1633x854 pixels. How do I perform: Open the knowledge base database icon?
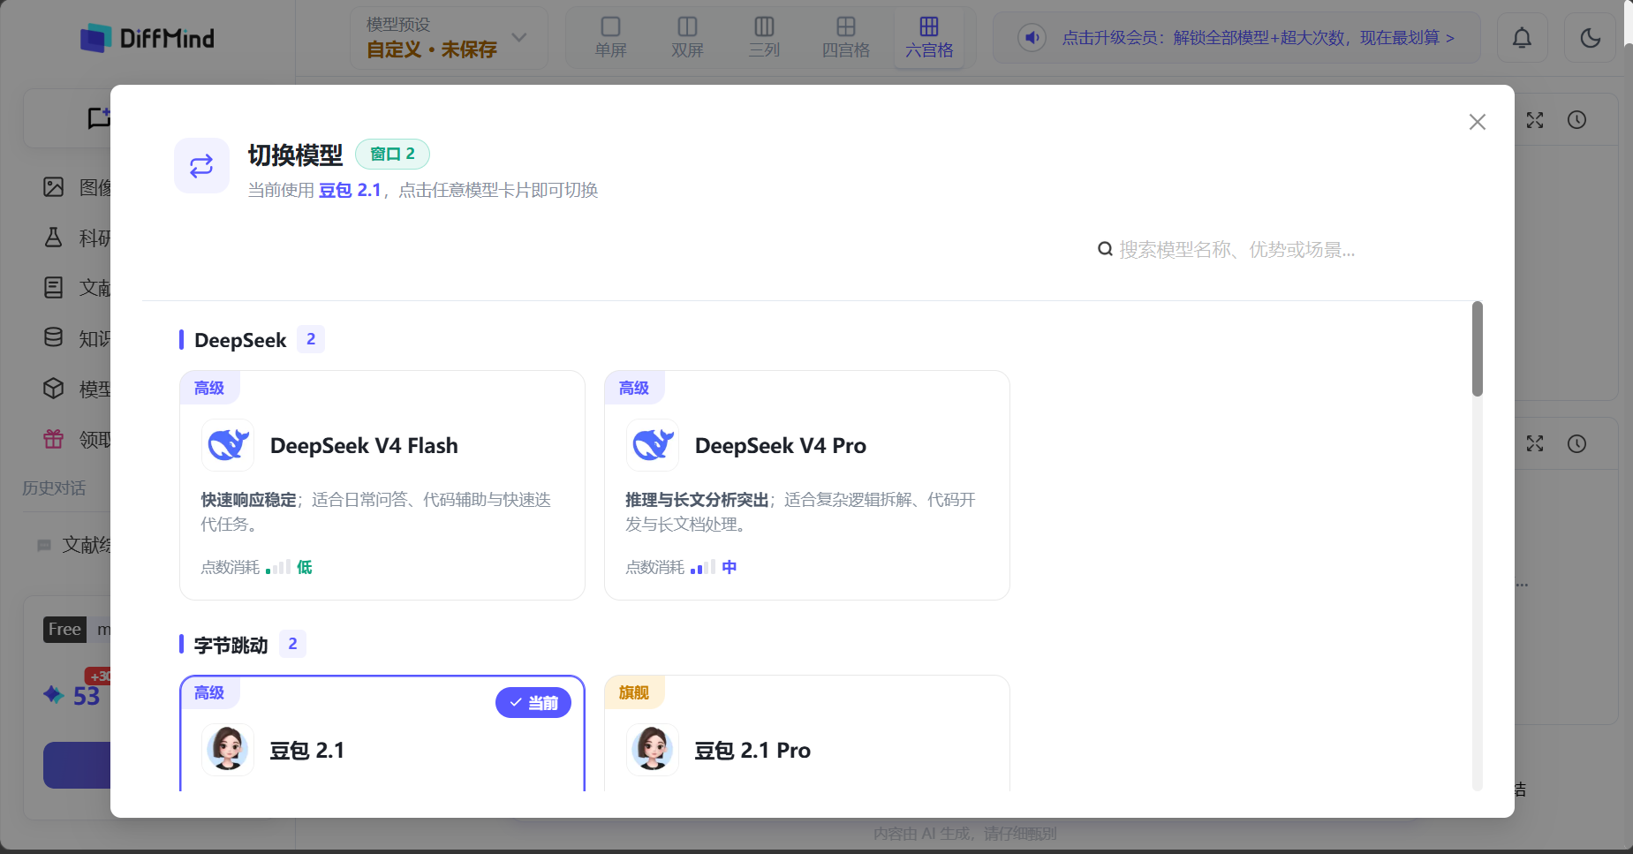[54, 337]
